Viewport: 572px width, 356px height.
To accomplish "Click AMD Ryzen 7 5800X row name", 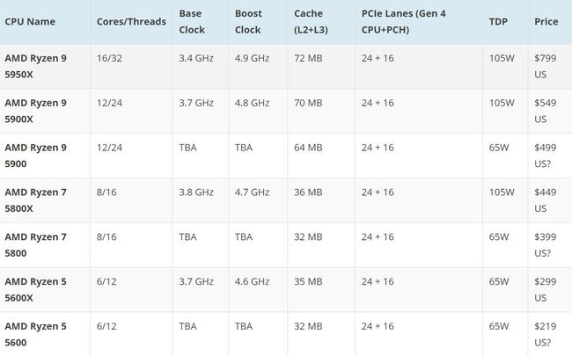I will point(35,200).
